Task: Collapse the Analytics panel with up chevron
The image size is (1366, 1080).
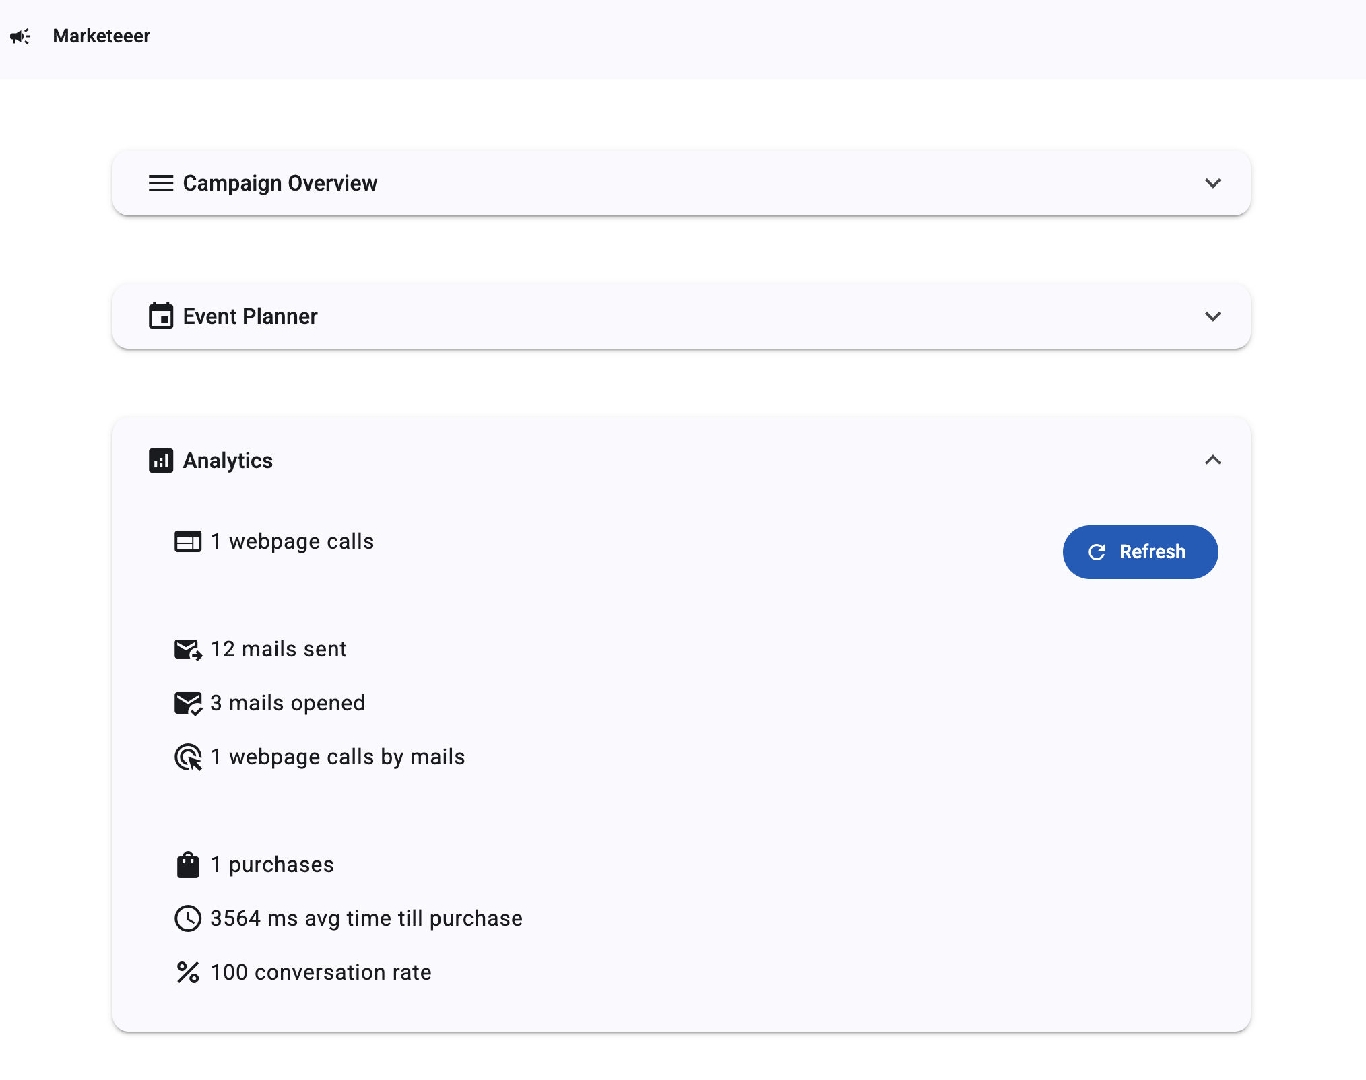Action: click(1212, 461)
